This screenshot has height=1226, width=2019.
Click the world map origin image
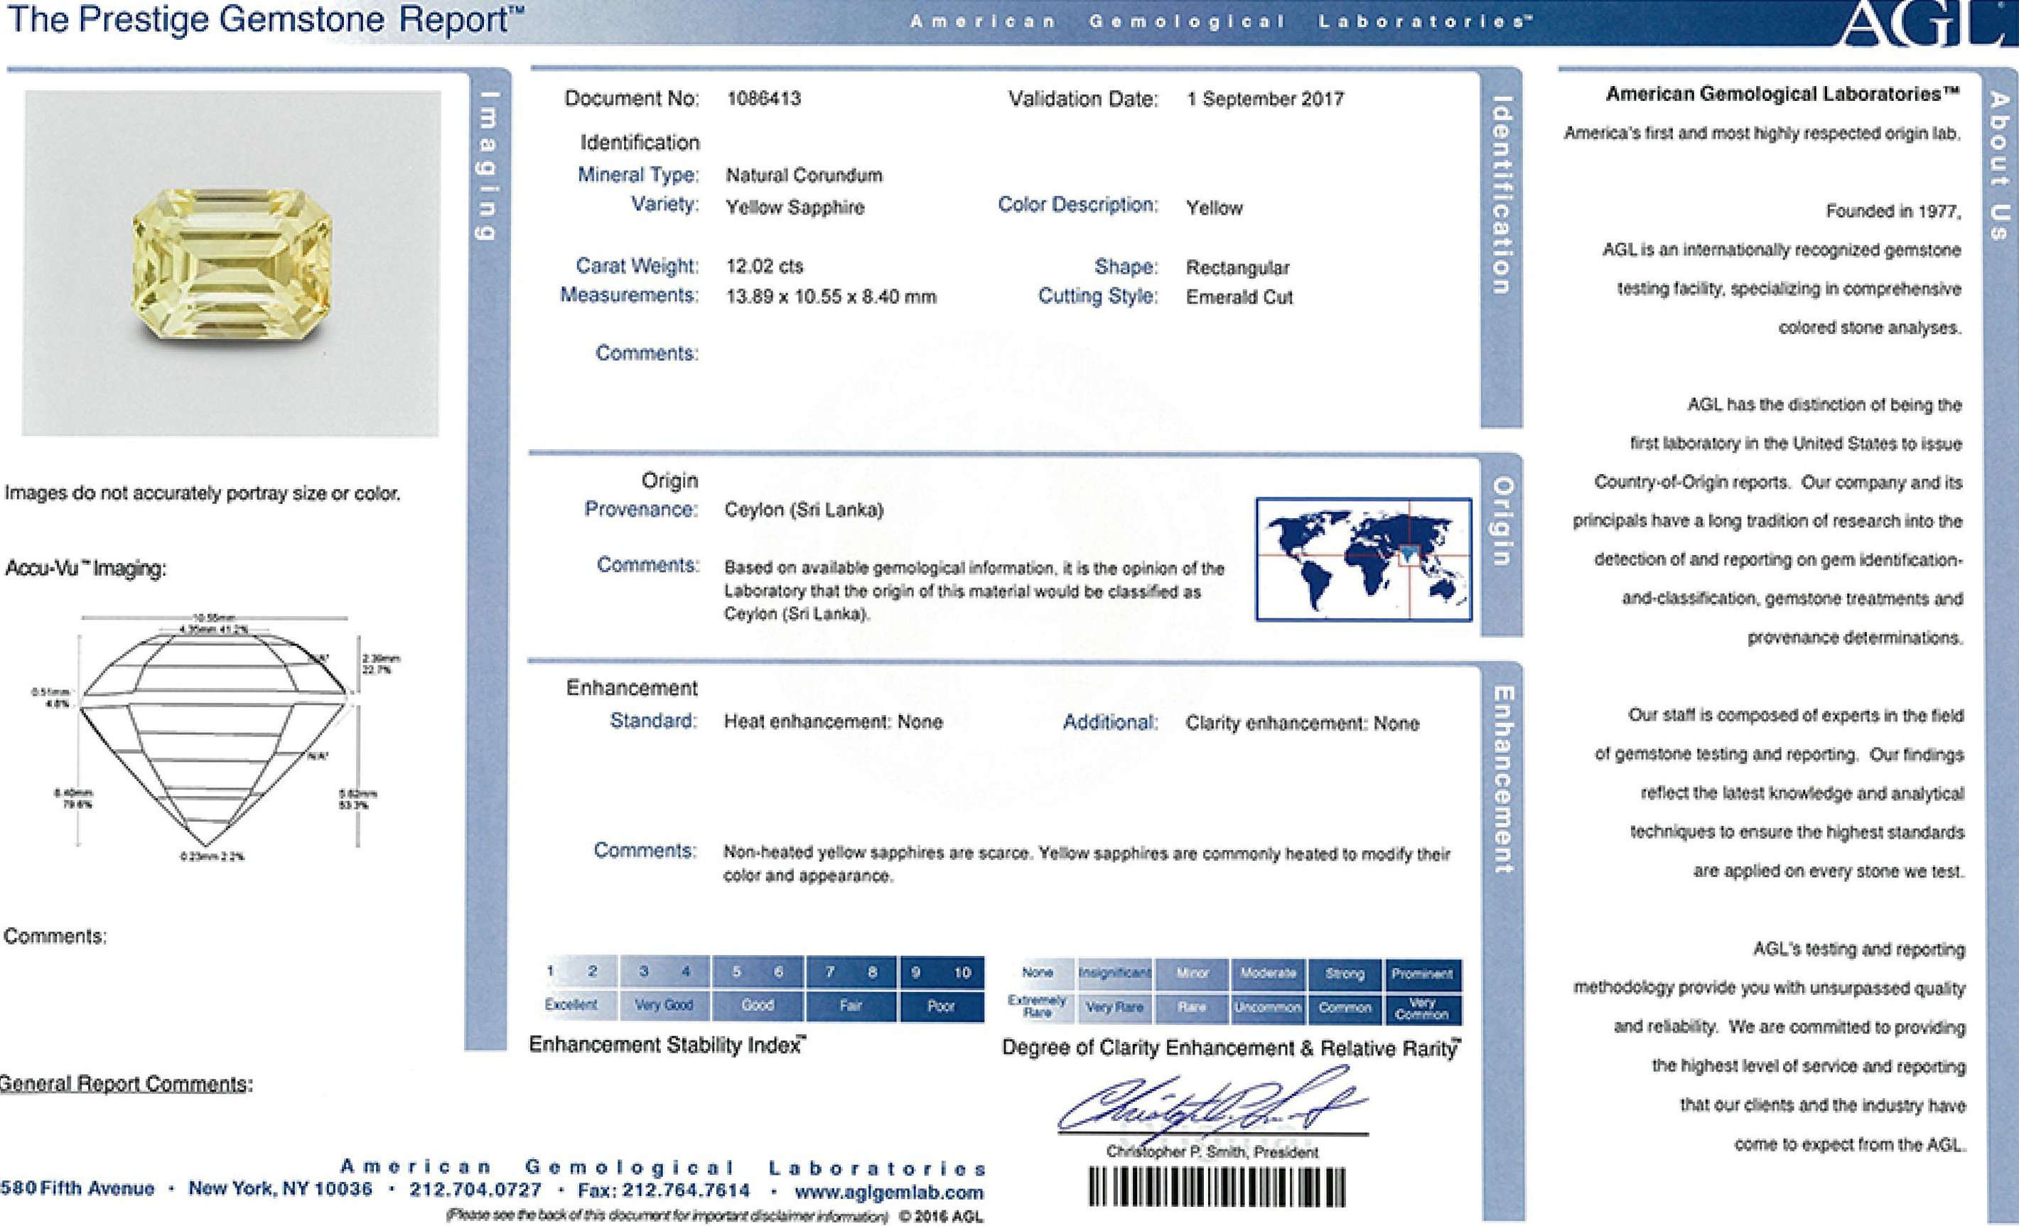1364,559
